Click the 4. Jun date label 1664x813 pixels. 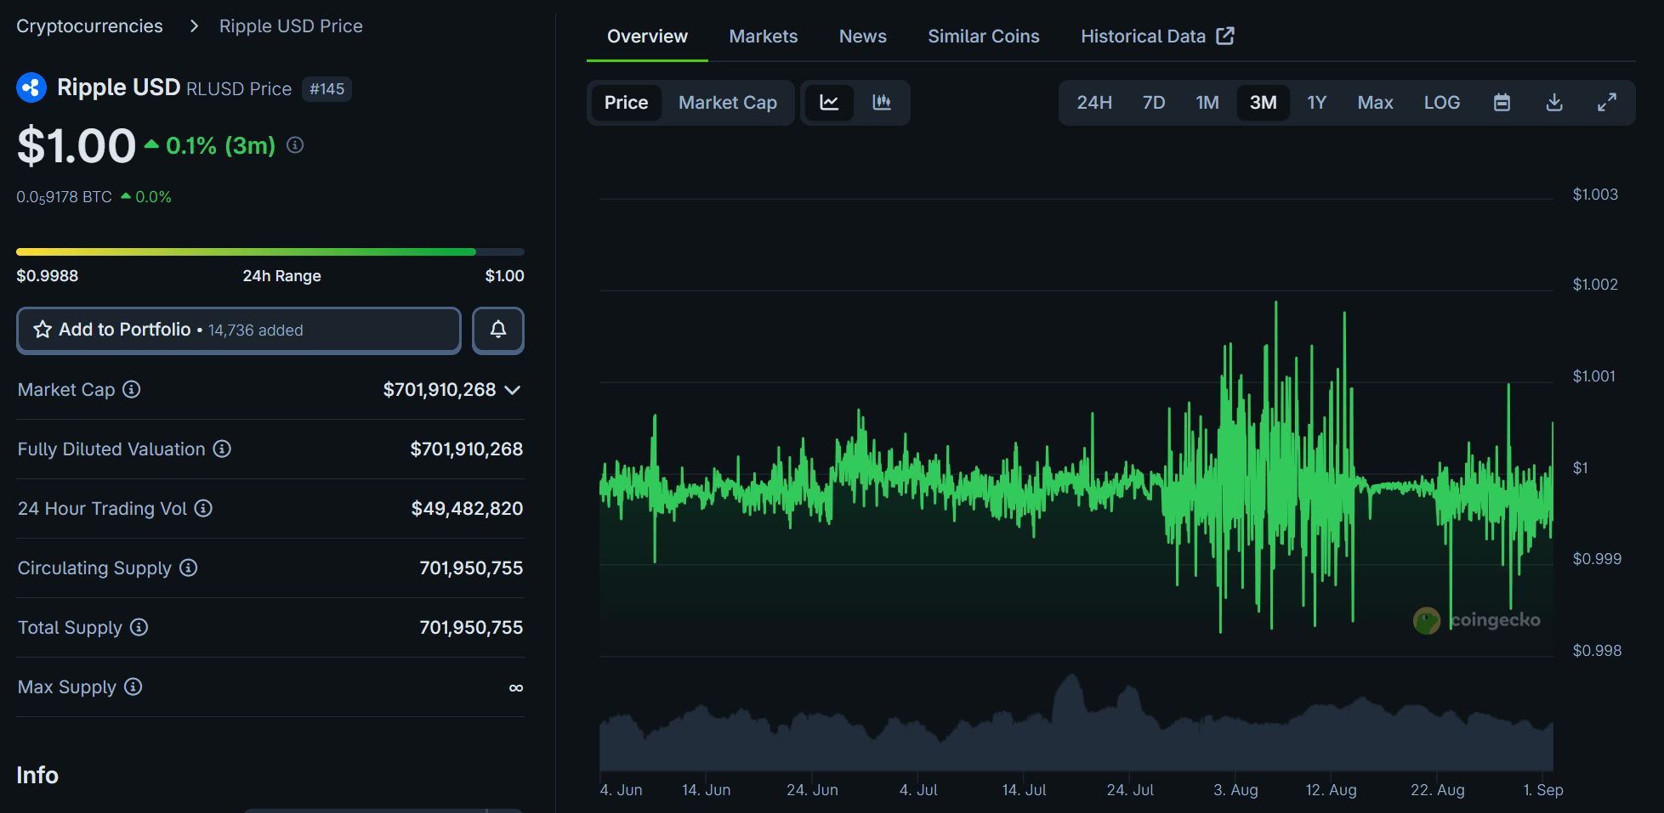click(x=621, y=790)
